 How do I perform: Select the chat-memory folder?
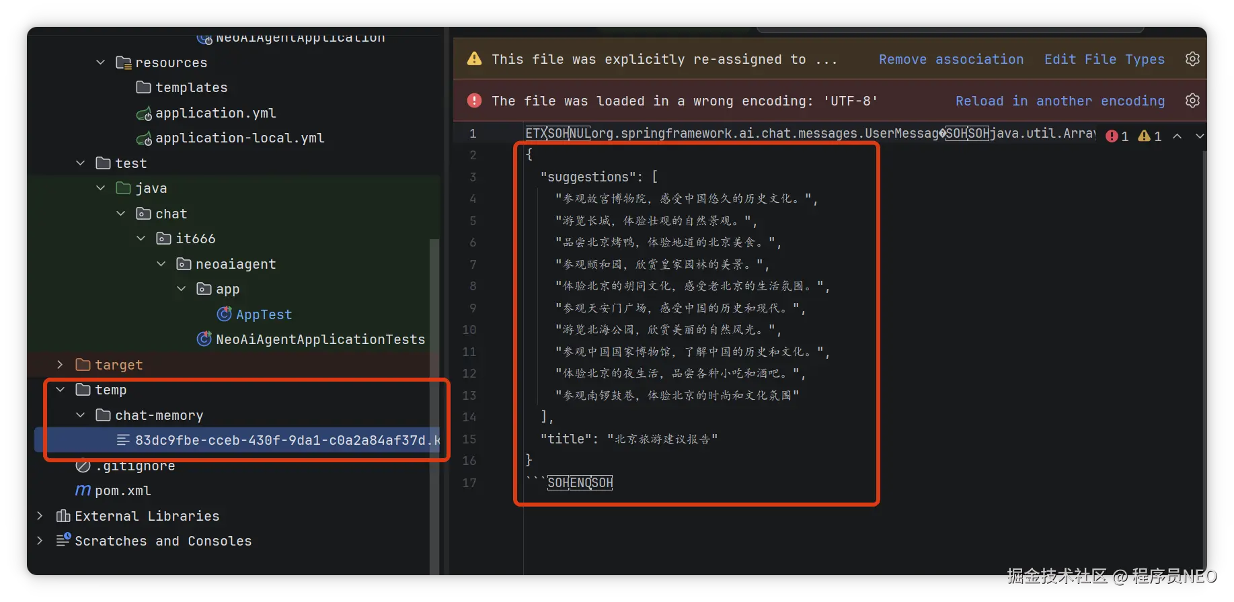click(159, 415)
